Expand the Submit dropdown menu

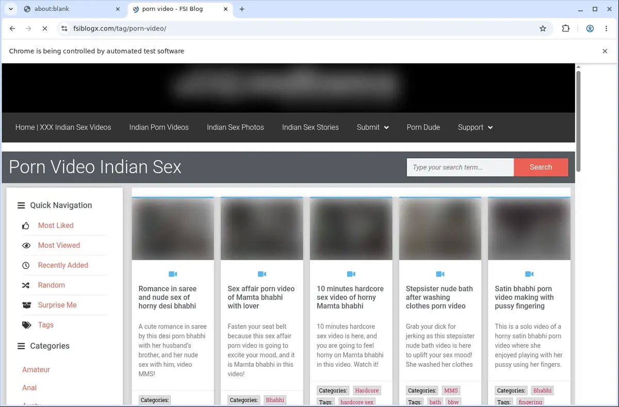click(x=372, y=127)
